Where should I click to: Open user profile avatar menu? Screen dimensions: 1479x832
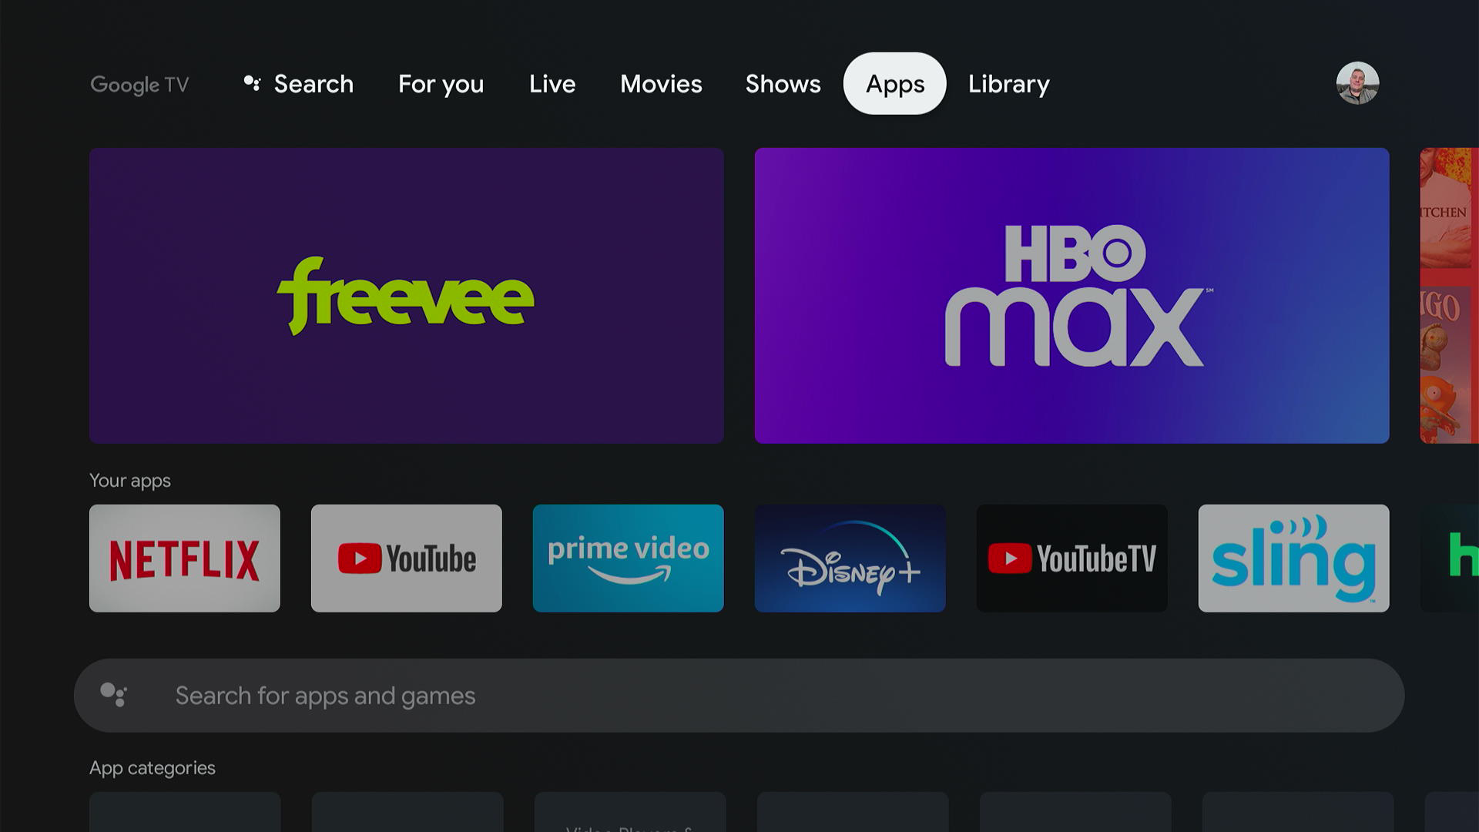pos(1357,82)
